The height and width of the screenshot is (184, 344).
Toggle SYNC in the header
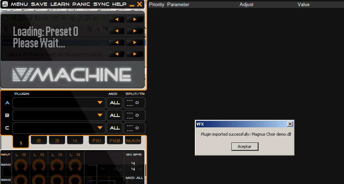click(x=101, y=4)
